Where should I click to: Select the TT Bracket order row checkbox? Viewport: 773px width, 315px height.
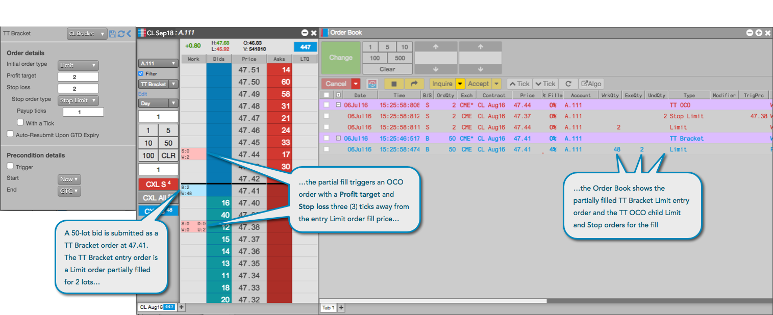pyautogui.click(x=327, y=139)
